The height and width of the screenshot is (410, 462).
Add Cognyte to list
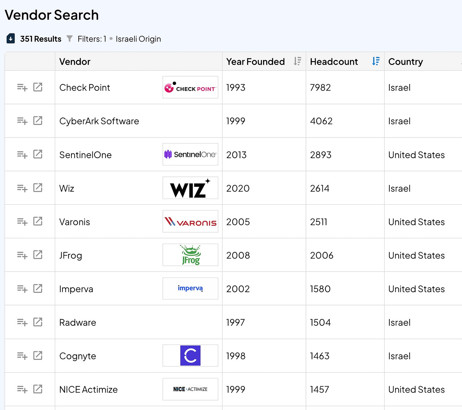point(22,356)
